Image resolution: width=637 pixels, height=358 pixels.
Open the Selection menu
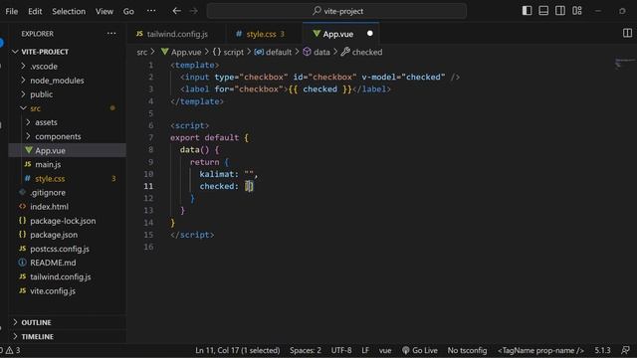[69, 11]
